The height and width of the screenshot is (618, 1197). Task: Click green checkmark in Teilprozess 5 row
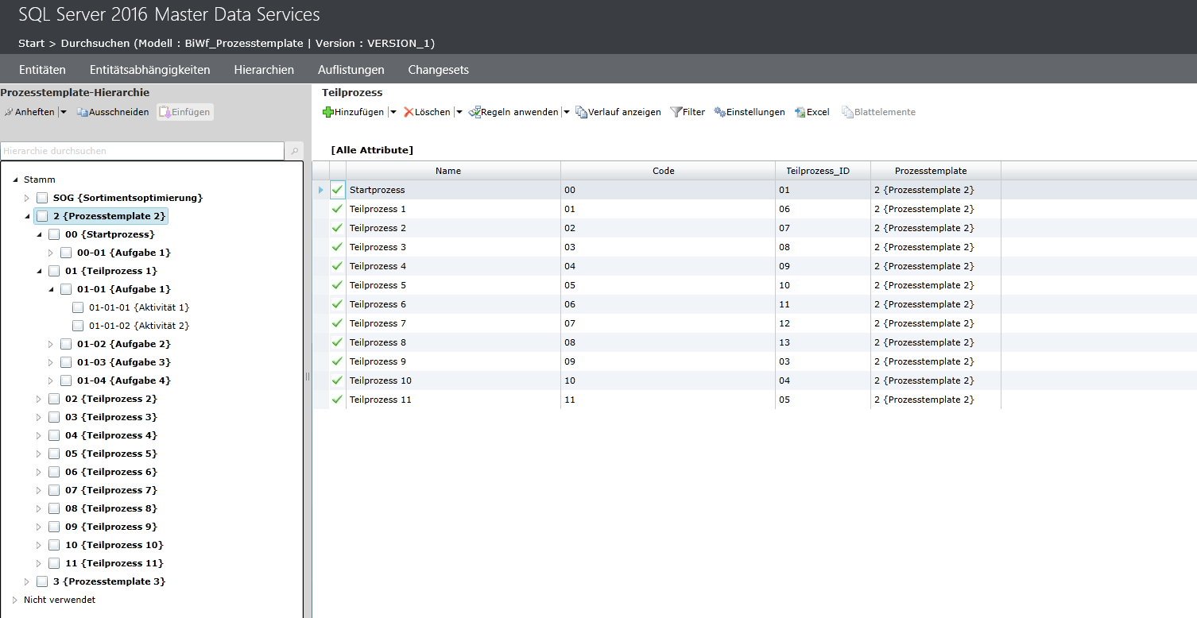point(337,285)
